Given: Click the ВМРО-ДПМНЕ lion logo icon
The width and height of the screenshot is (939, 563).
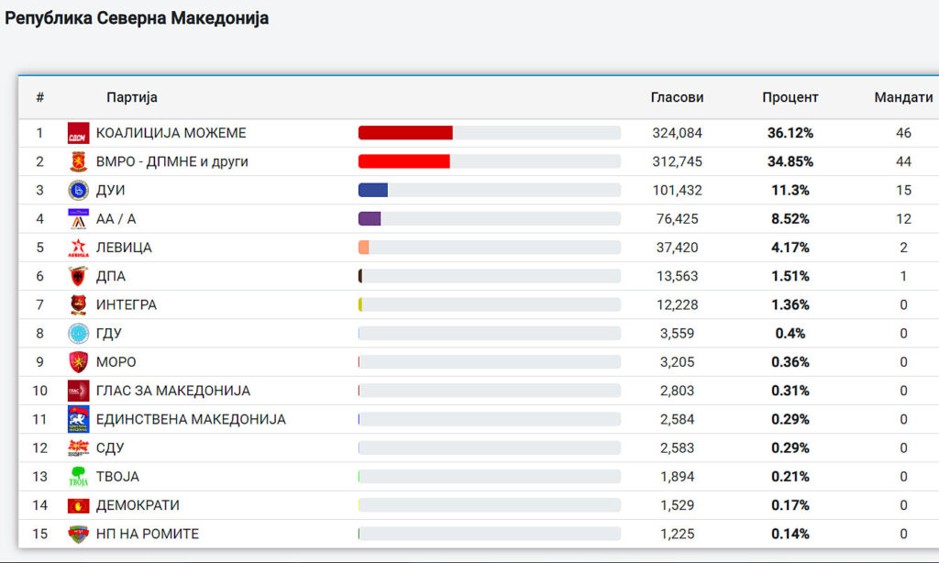Looking at the screenshot, I should [x=78, y=162].
